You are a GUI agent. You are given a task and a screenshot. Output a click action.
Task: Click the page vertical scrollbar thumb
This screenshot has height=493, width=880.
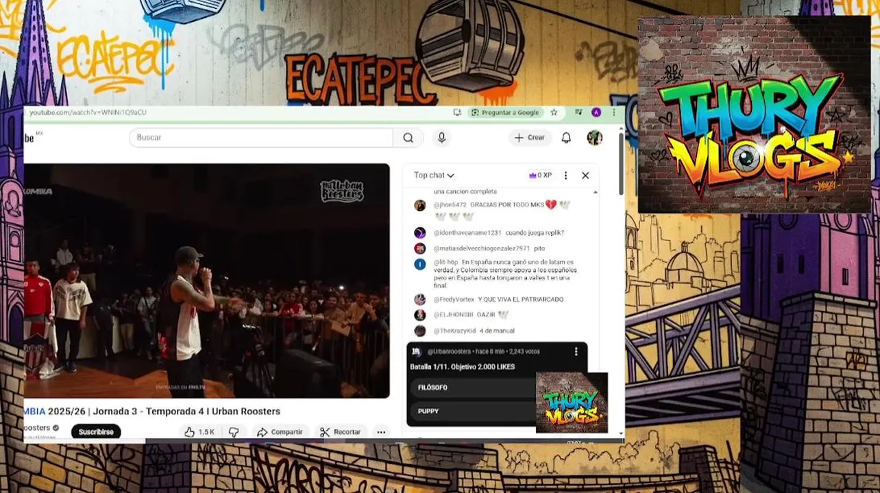point(621,162)
